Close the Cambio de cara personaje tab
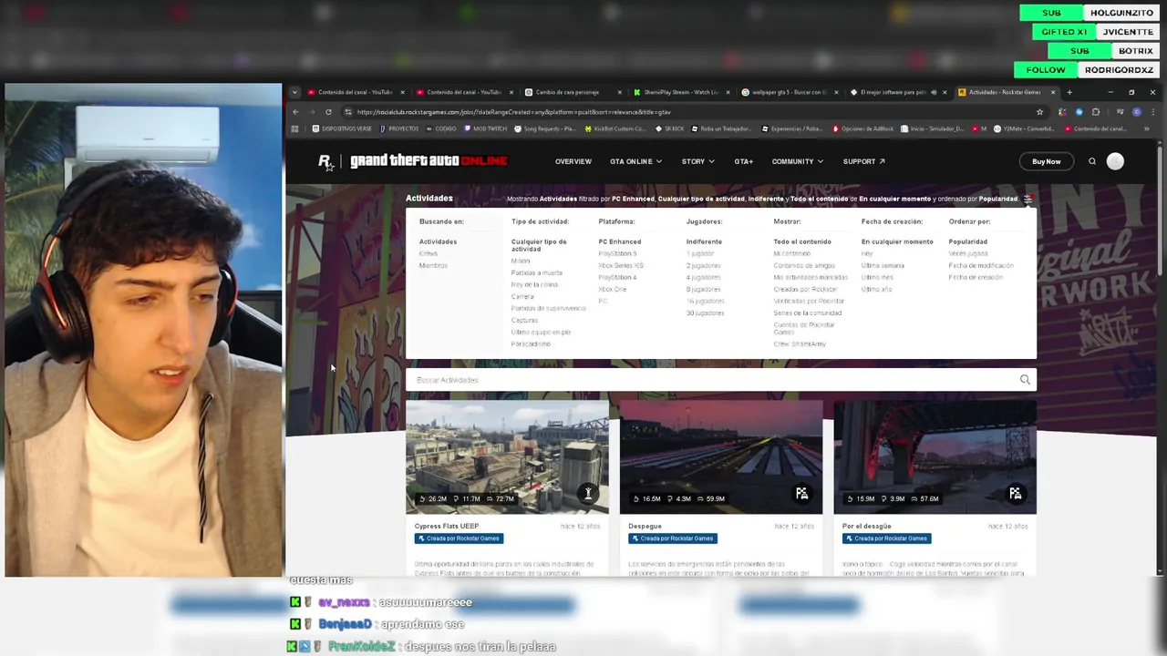Screen dimensions: 1167x656 tap(620, 92)
